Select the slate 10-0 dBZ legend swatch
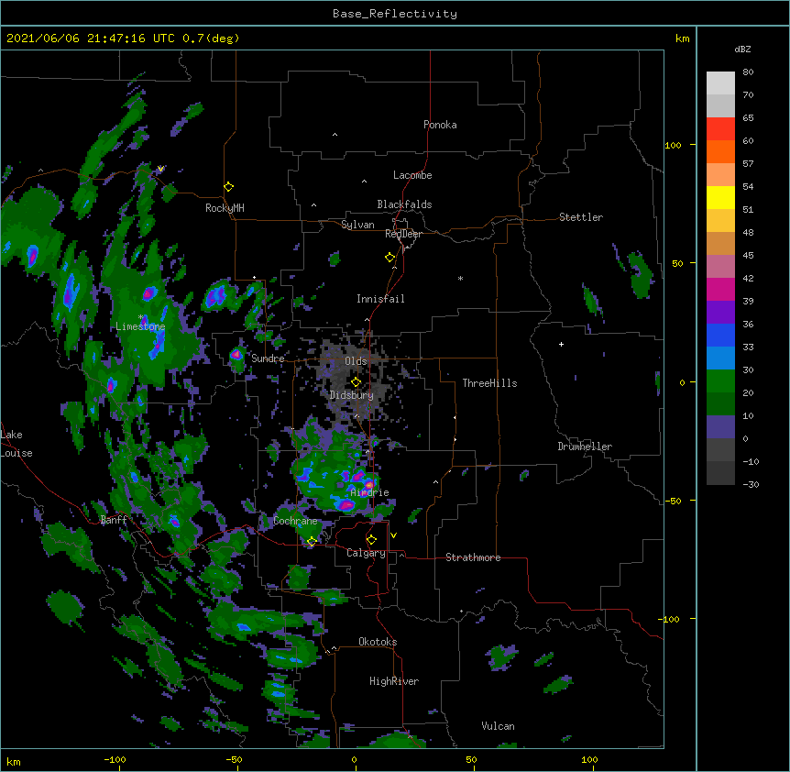790x772 pixels. 720,427
